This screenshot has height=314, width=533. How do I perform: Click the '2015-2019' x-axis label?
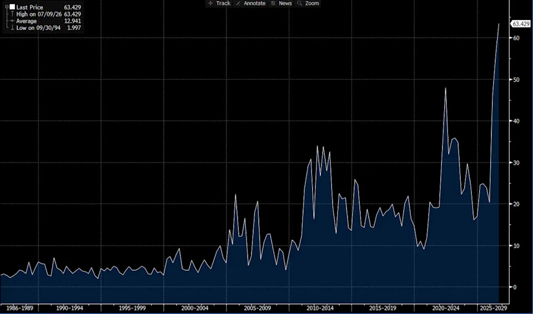click(383, 308)
